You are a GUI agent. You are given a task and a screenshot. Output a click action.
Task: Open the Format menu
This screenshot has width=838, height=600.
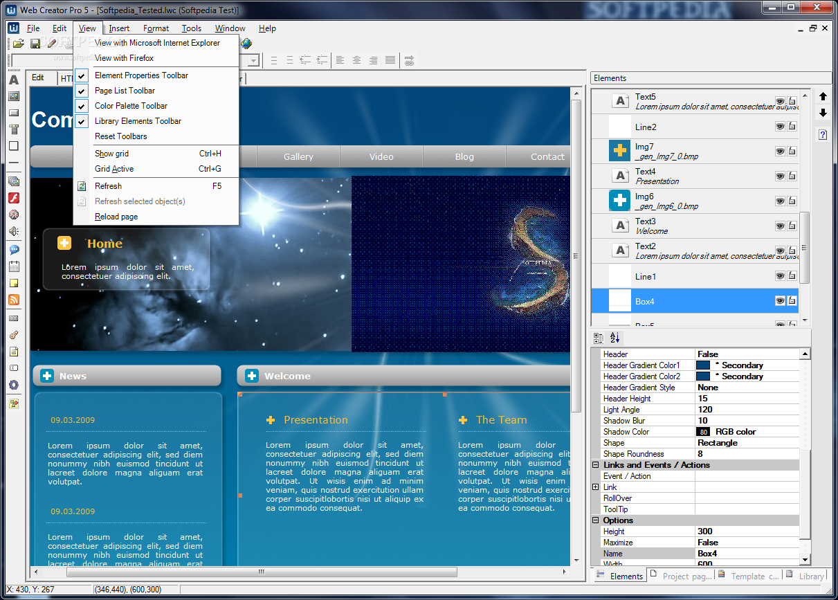tap(156, 28)
